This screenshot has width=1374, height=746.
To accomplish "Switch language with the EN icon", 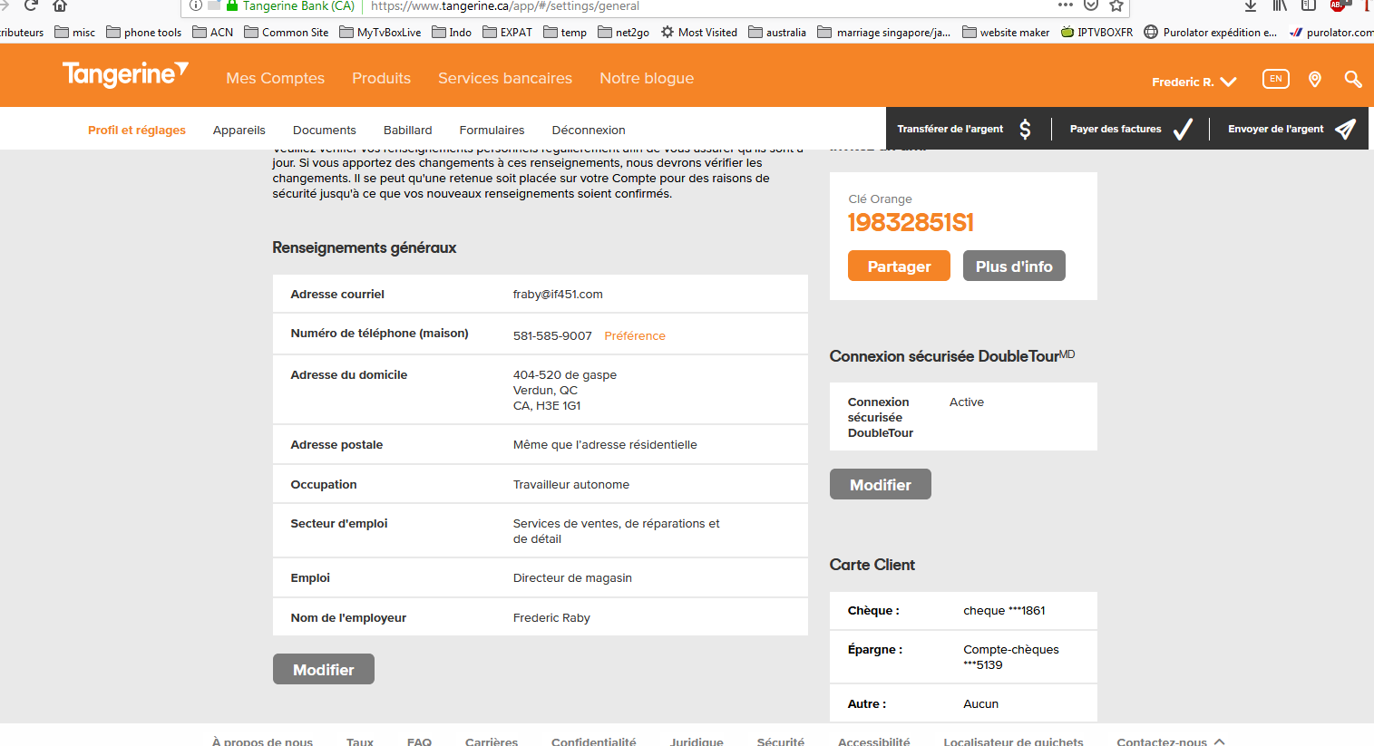I will click(1275, 79).
